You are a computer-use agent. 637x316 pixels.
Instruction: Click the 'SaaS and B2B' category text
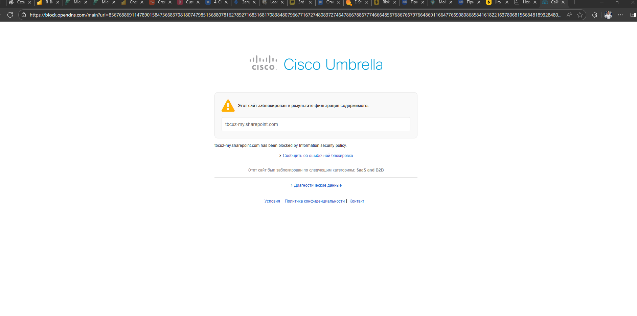[x=370, y=170]
